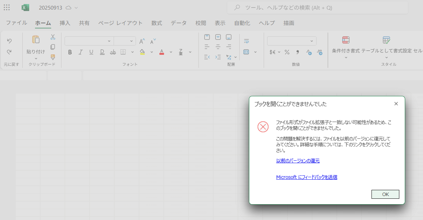Viewport: 423px width, 220px height.
Task: Click the 以前のバージョンの復元 link
Action: point(297,160)
